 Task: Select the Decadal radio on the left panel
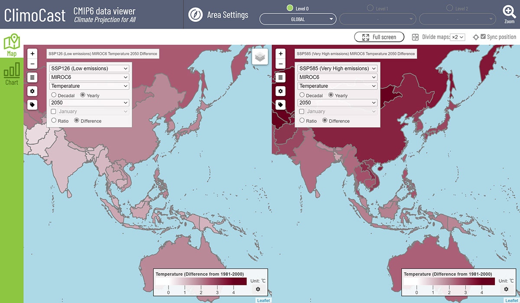[54, 95]
